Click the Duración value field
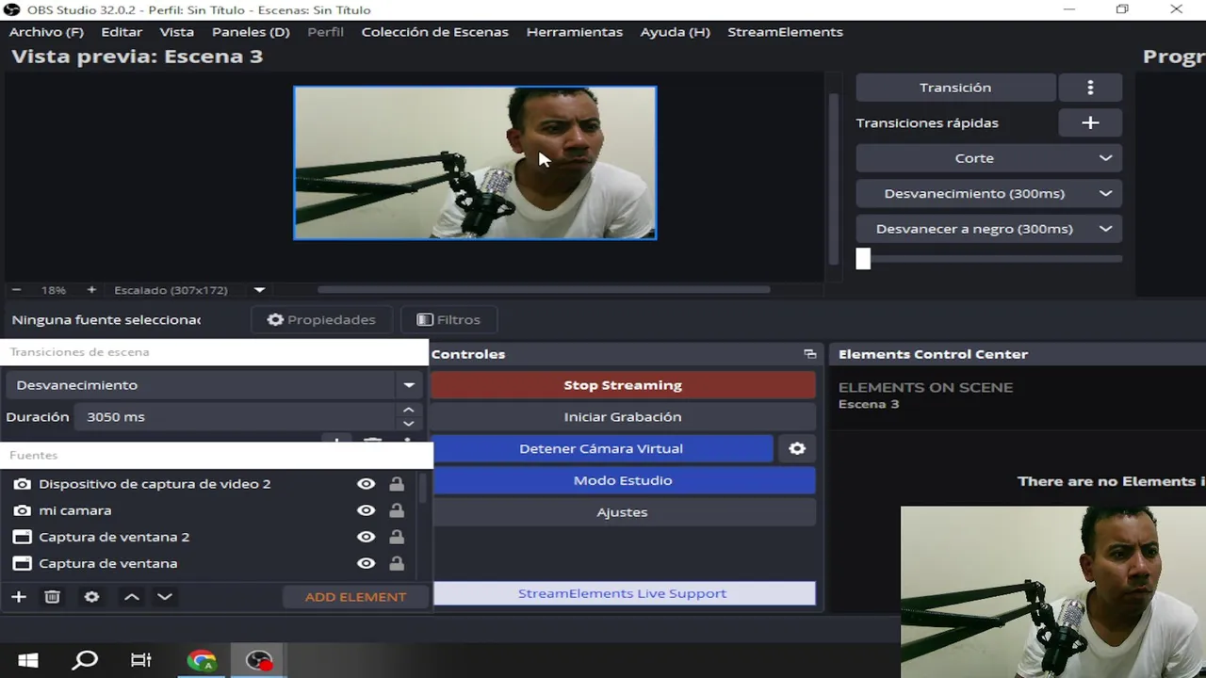 pos(236,417)
